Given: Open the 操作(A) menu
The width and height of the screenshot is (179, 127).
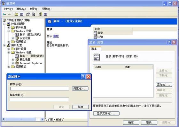Looking at the screenshot, I should pyautogui.click(x=21, y=9).
